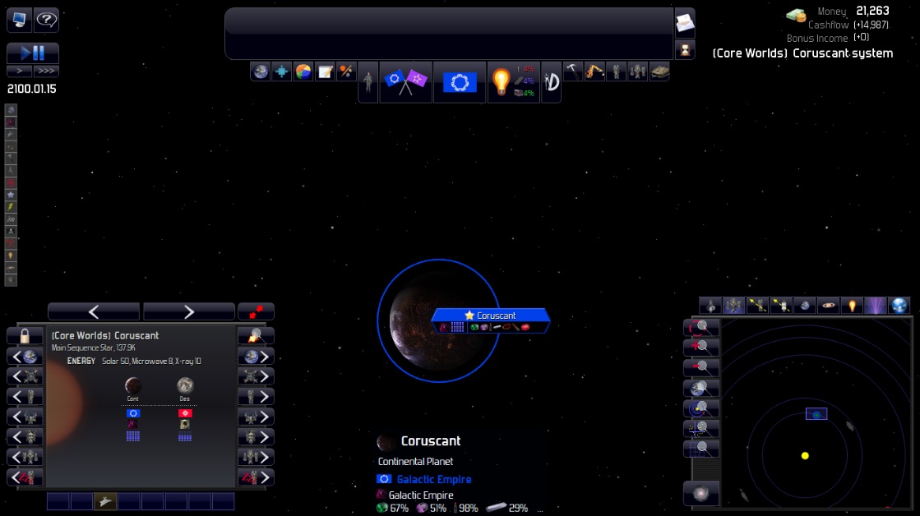Viewport: 920px width, 516px height.
Task: Open the galaxy map globe icon
Action: (x=260, y=71)
